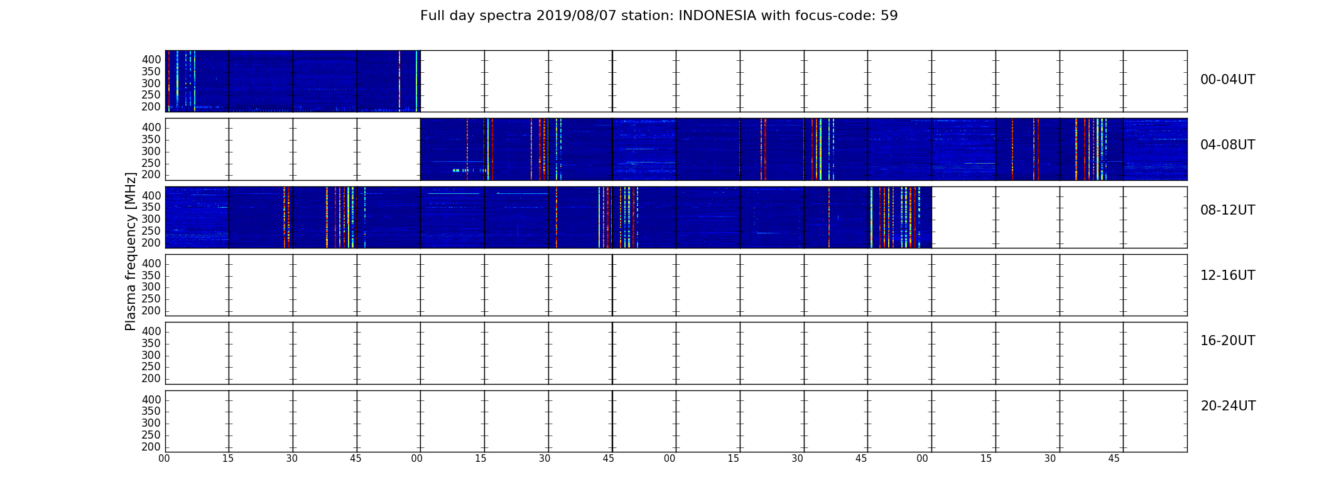Select the 00-04UT spectrogram data region

click(x=293, y=81)
